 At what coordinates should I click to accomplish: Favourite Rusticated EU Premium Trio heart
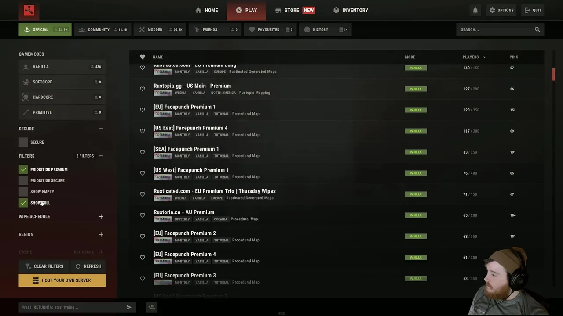(x=143, y=194)
